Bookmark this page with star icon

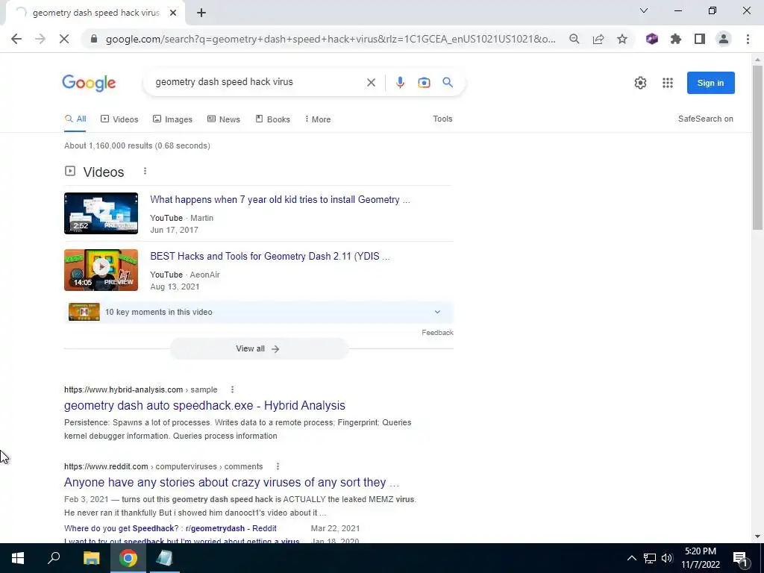point(622,39)
